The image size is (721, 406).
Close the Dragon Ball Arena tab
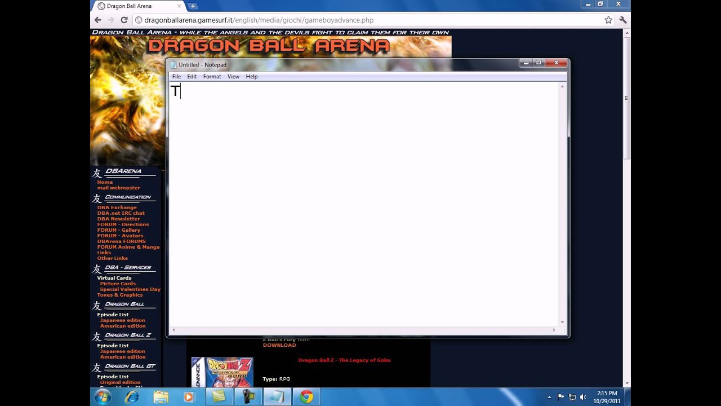(180, 6)
